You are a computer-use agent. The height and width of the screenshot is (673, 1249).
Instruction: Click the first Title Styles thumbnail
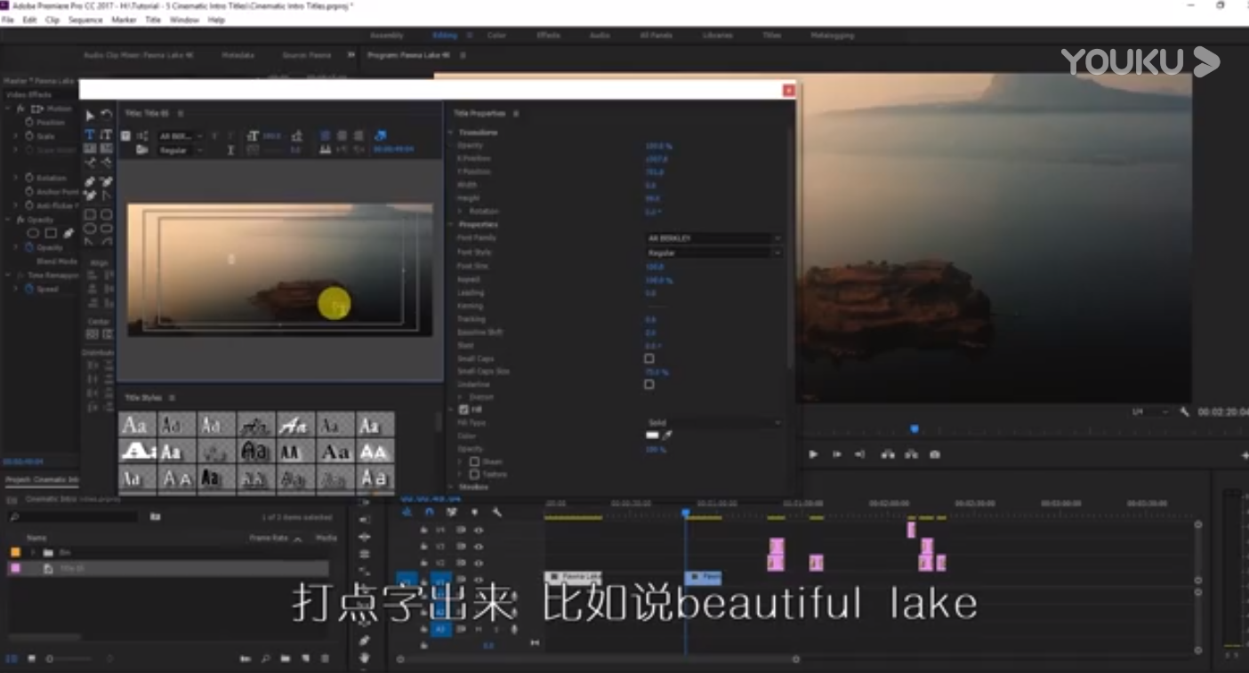tap(136, 425)
